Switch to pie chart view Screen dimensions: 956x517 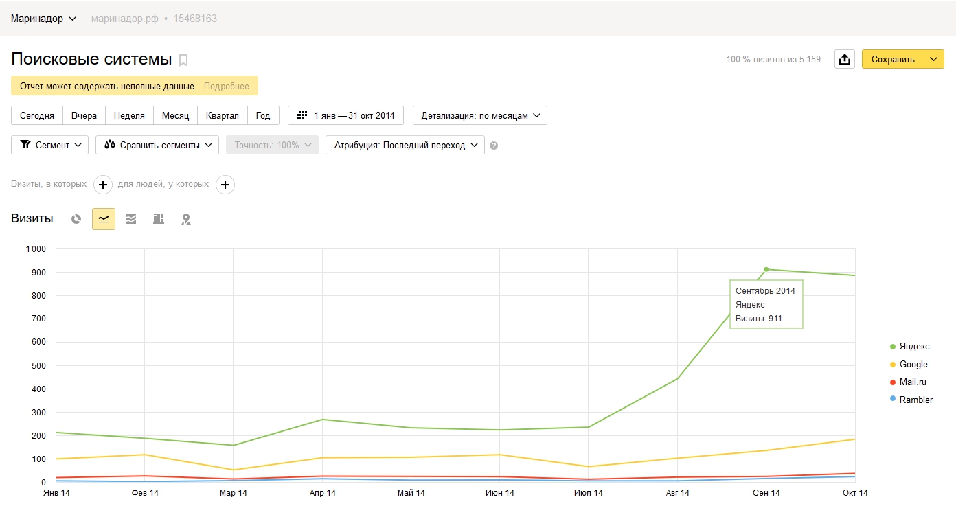point(76,219)
